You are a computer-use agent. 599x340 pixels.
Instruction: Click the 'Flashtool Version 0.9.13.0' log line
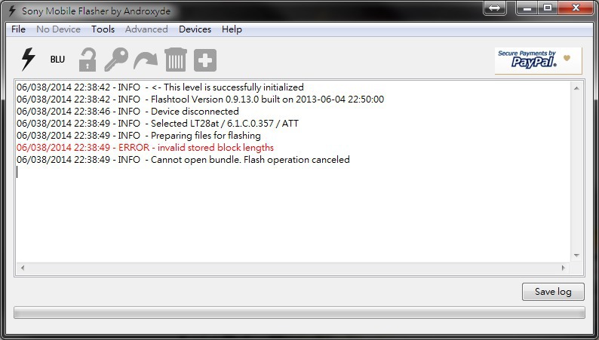point(200,100)
